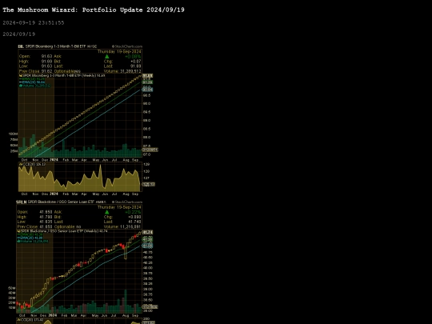Viewport: 432px width, 324px height.
Task: Click Thursday 19-Sep-2024 on the BIL chart
Action: coord(119,51)
